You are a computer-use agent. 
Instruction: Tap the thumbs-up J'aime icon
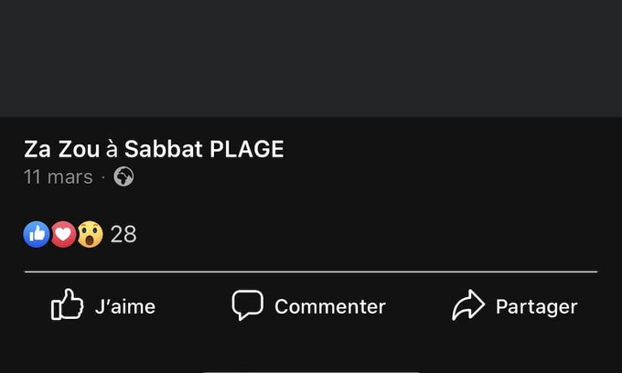pyautogui.click(x=67, y=305)
